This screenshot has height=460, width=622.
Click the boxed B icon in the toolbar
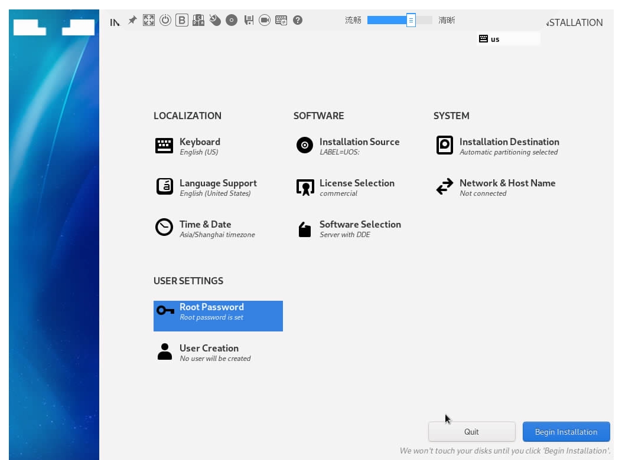point(182,21)
